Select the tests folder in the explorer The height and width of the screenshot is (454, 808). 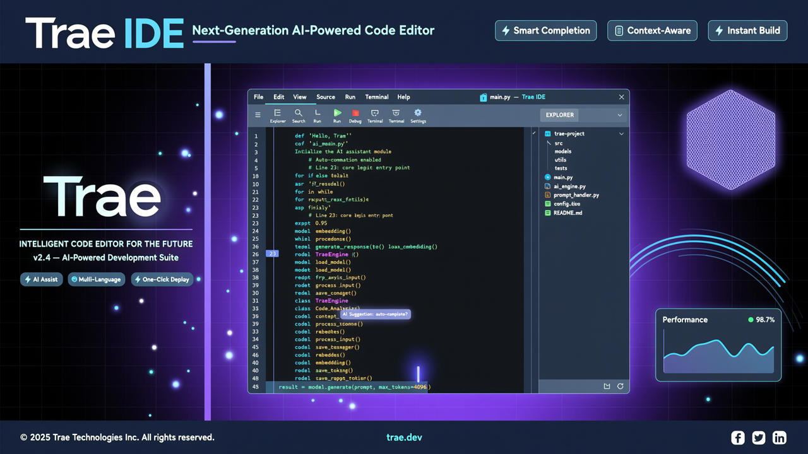[x=561, y=168]
